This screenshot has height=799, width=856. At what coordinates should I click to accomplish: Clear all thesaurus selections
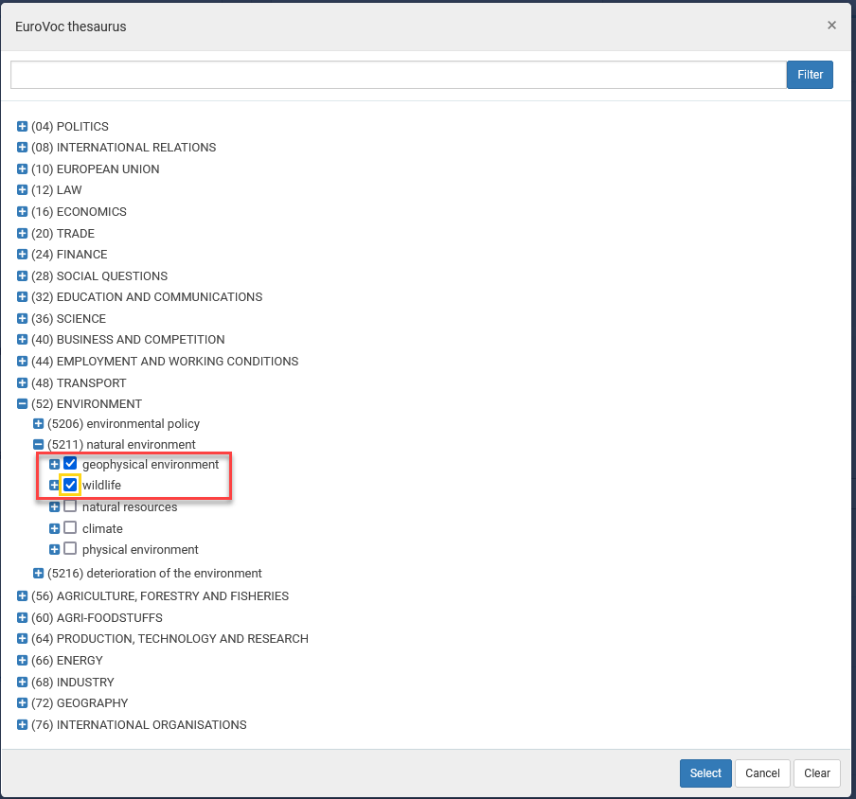[816, 772]
